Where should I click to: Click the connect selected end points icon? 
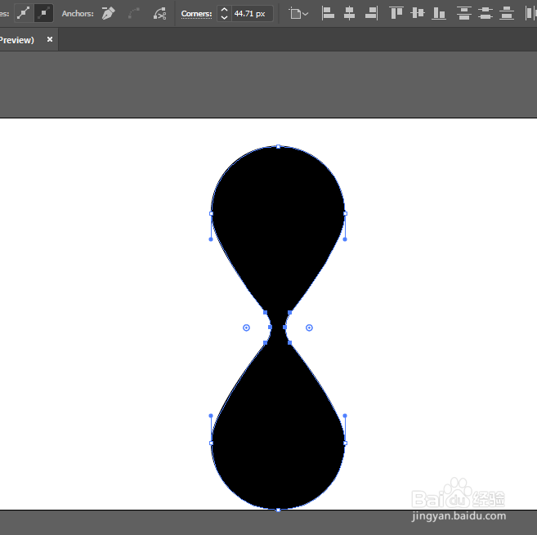pyautogui.click(x=134, y=13)
